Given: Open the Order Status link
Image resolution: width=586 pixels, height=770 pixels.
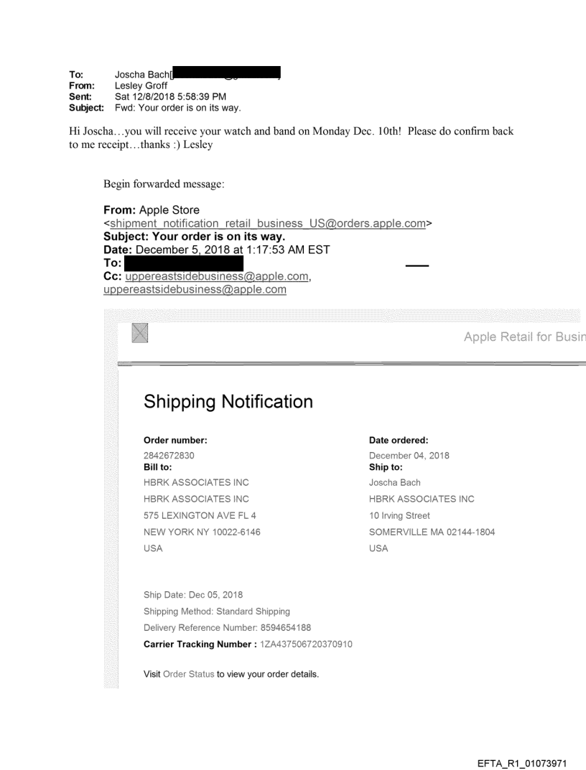Looking at the screenshot, I should tap(188, 675).
